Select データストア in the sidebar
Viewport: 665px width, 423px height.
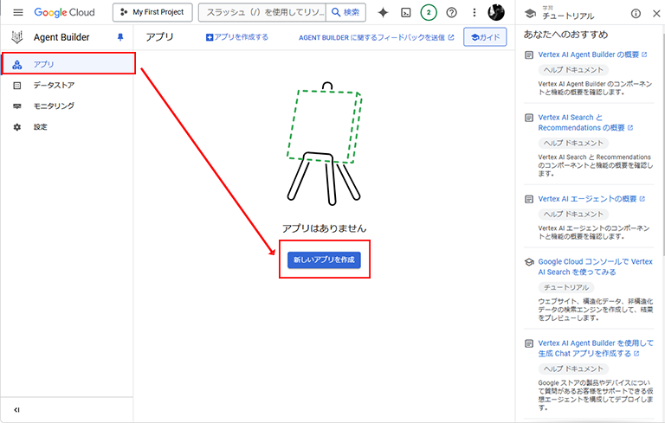[x=67, y=85]
